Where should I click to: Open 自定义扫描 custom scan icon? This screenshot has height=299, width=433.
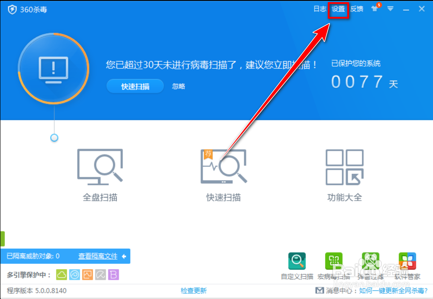coord(297,261)
